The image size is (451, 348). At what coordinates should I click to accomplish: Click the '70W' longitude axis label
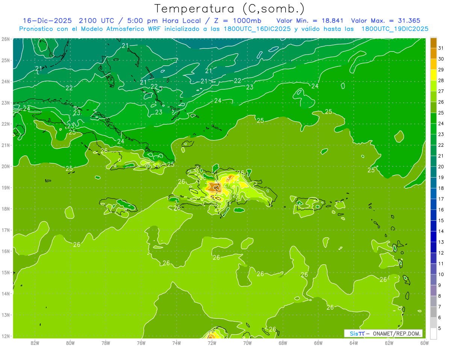[x=247, y=343]
